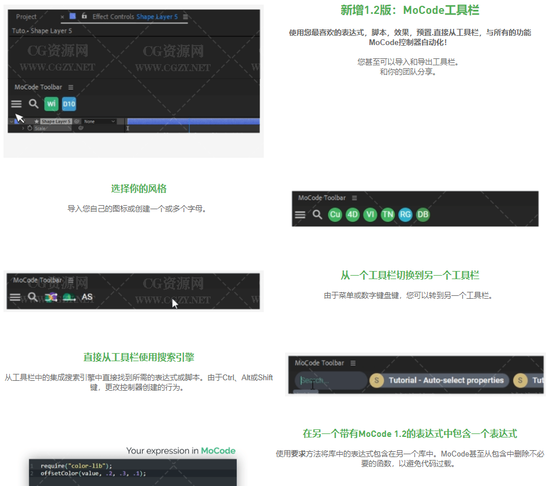Click the DB circle icon
Image resolution: width=550 pixels, height=486 pixels.
(423, 214)
